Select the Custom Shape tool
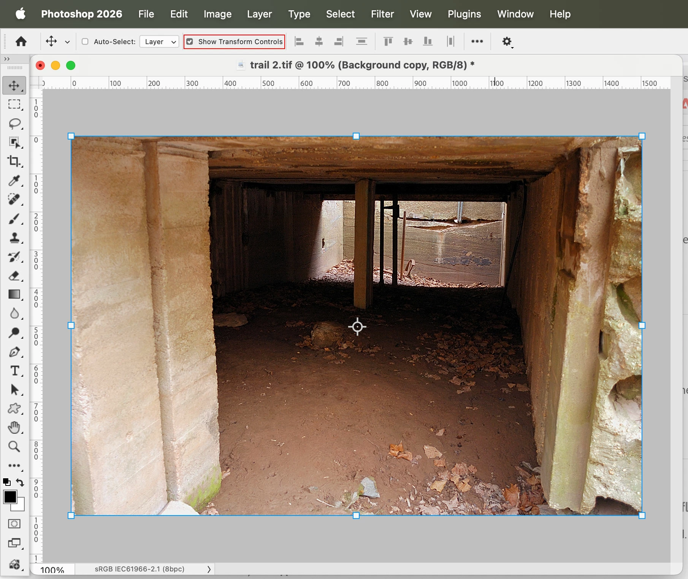The image size is (688, 579). click(x=14, y=409)
